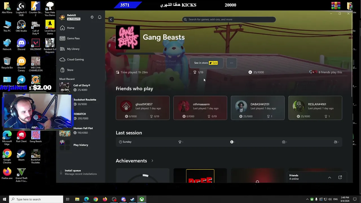Open friend card RESLAN#4161
The height and width of the screenshot is (203, 361).
(315, 108)
